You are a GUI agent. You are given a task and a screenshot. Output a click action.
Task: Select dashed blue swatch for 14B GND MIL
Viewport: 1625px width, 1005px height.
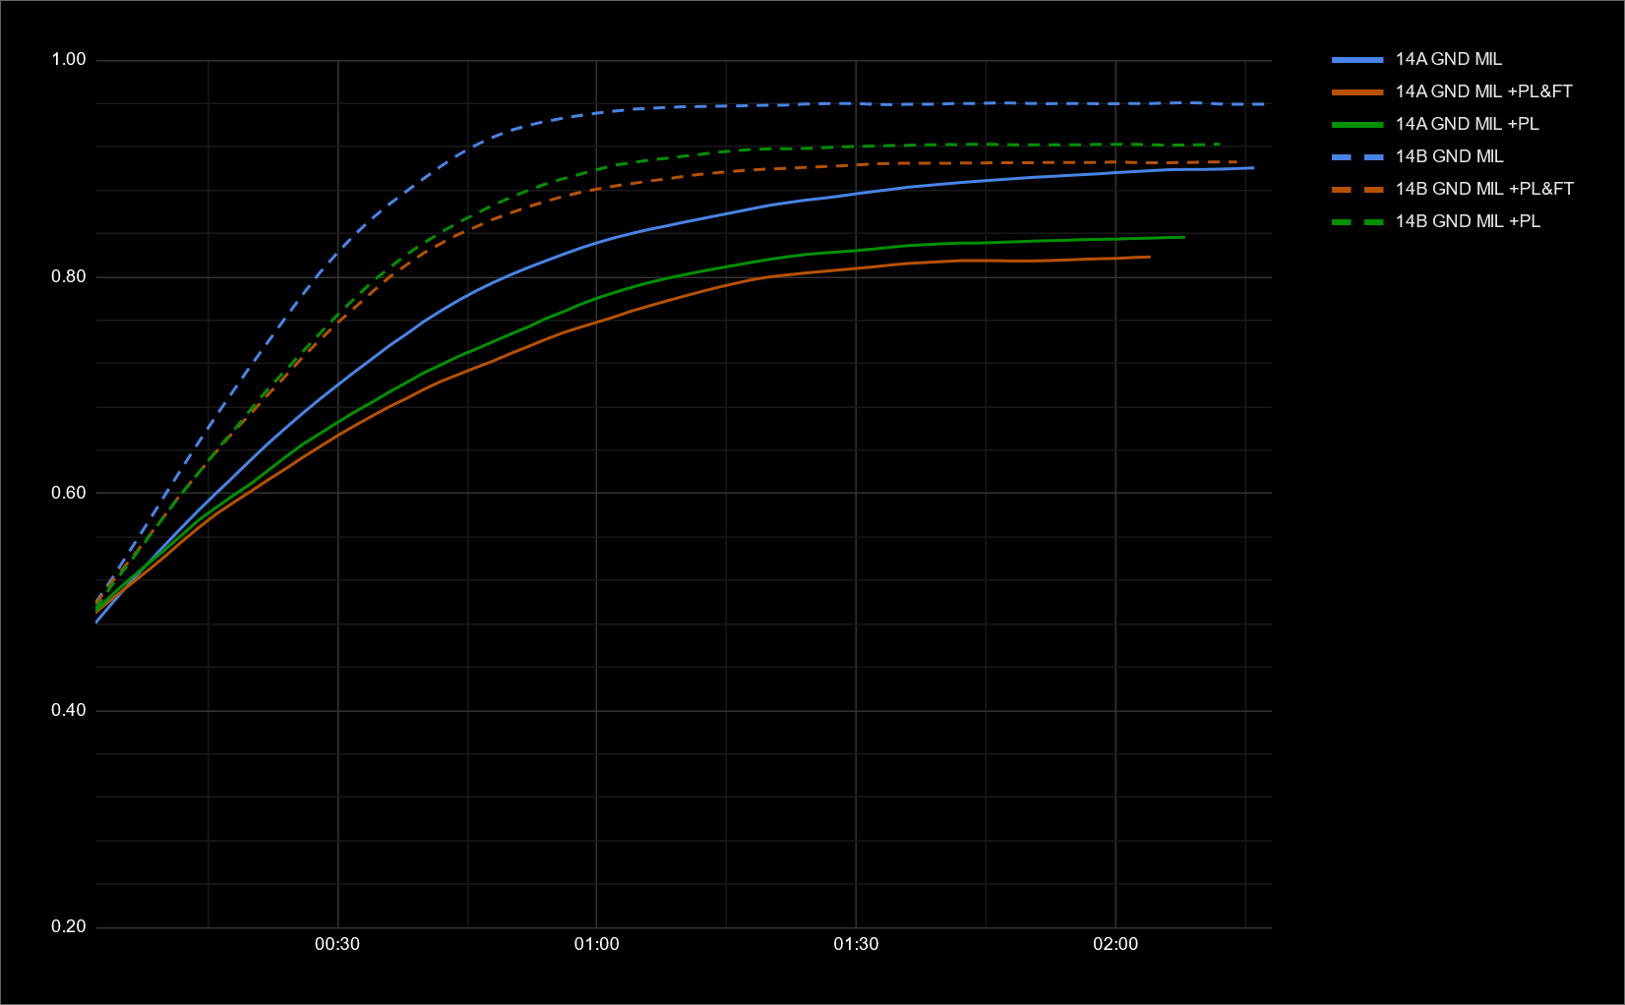click(x=1357, y=157)
